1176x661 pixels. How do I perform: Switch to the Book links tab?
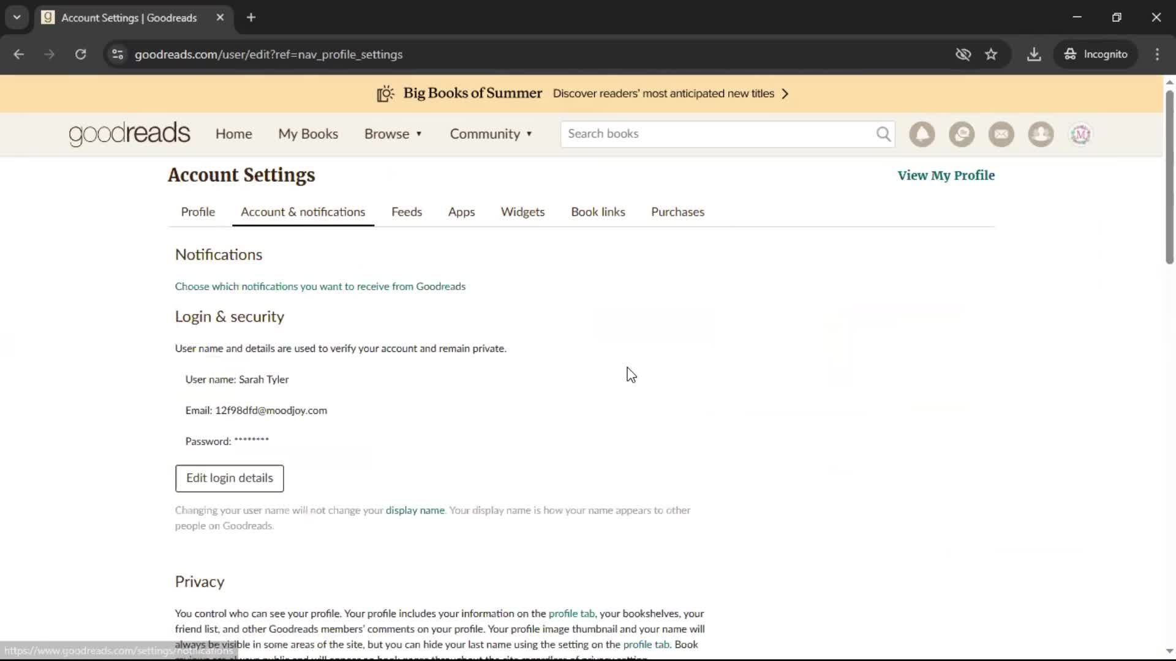(598, 212)
